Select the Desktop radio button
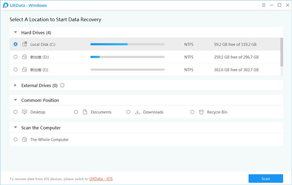This screenshot has height=185, width=292. (16, 112)
